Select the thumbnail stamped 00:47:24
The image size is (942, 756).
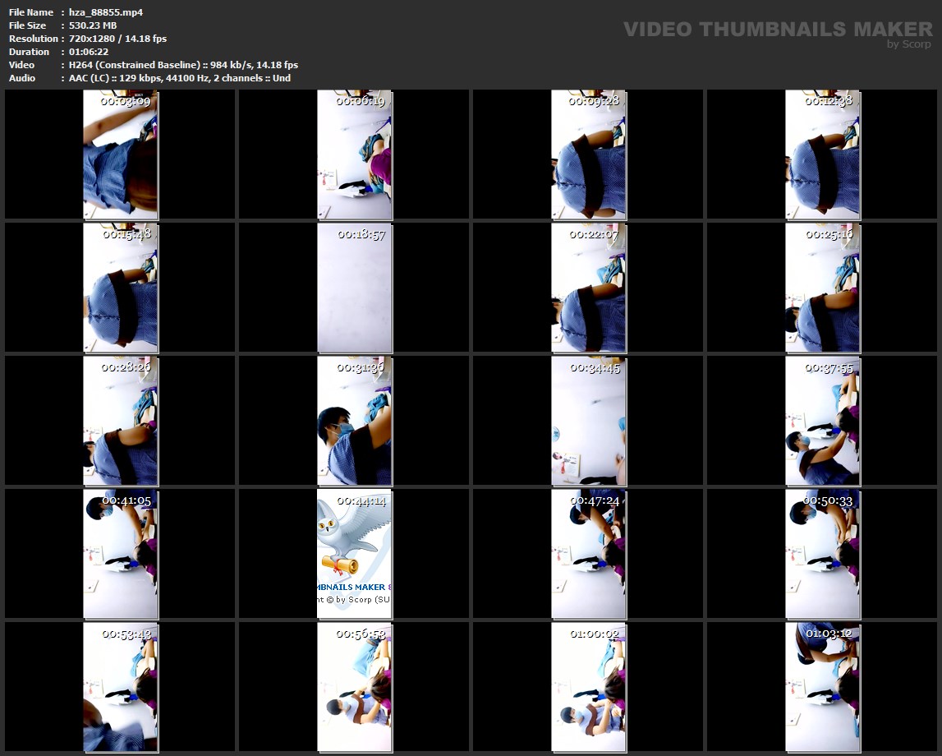(x=589, y=554)
